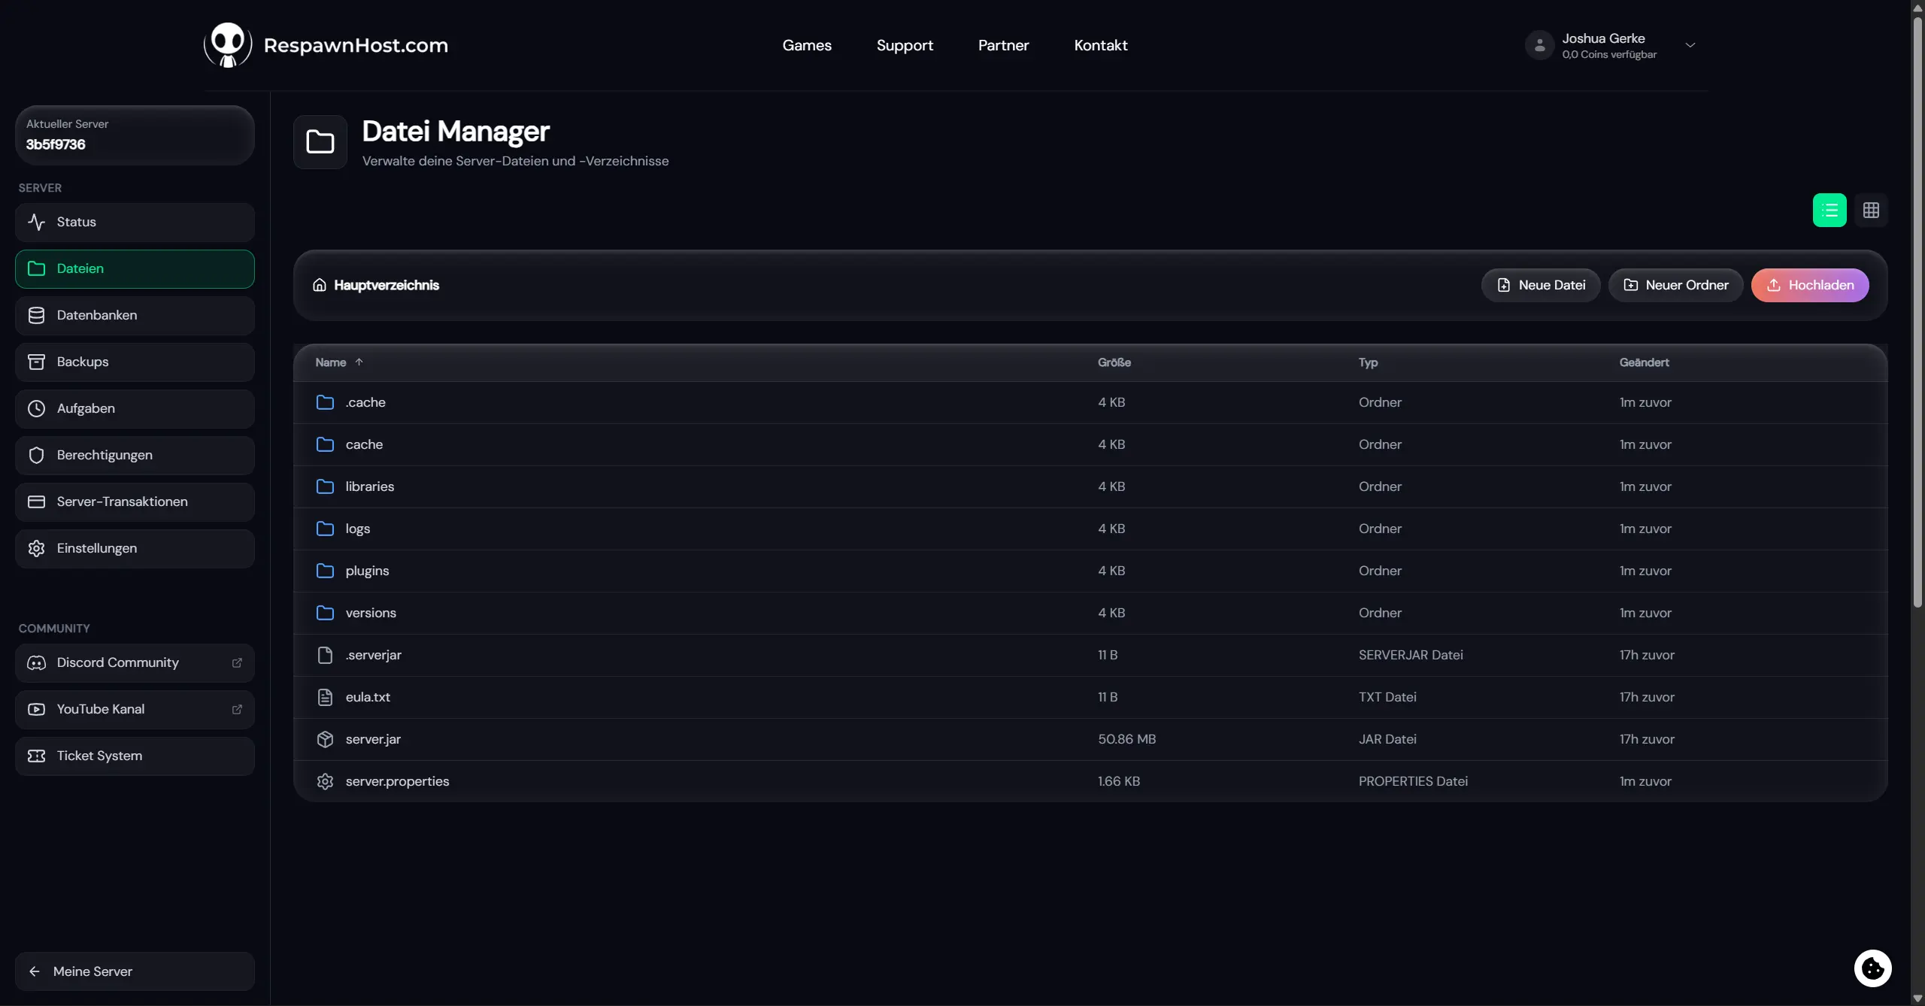Select the Datenbanken sidebar icon
Viewport: 1925px width, 1006px height.
pyautogui.click(x=37, y=315)
